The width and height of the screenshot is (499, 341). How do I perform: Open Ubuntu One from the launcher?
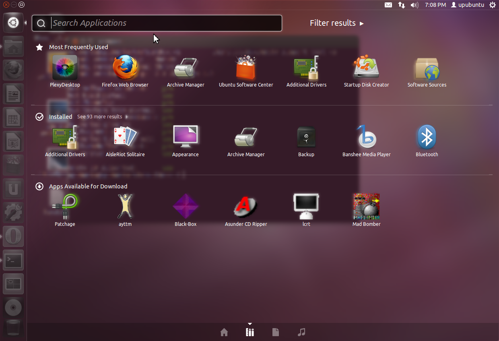pos(13,189)
